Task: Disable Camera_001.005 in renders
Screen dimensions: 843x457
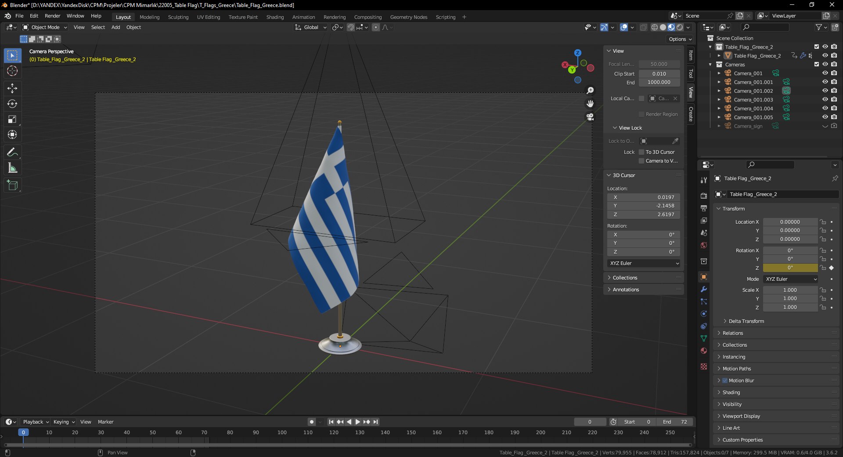Action: pyautogui.click(x=834, y=117)
